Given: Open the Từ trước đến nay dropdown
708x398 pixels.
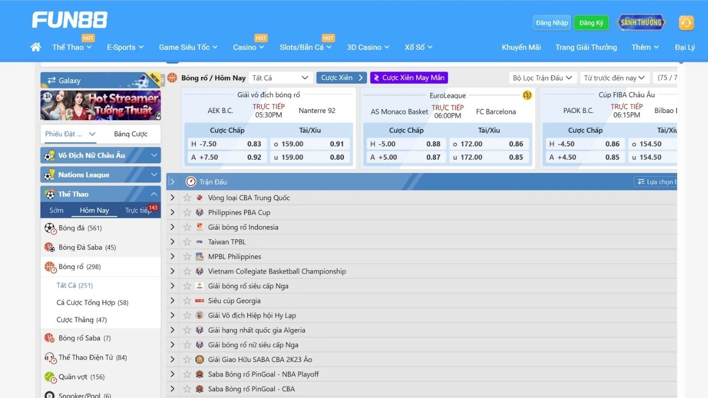Looking at the screenshot, I should pos(614,77).
